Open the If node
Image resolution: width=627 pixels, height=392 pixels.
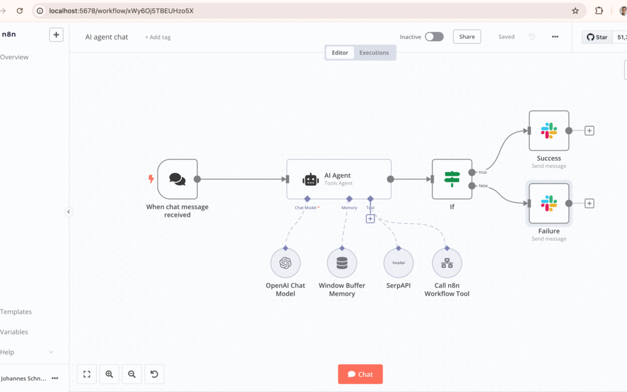point(452,179)
